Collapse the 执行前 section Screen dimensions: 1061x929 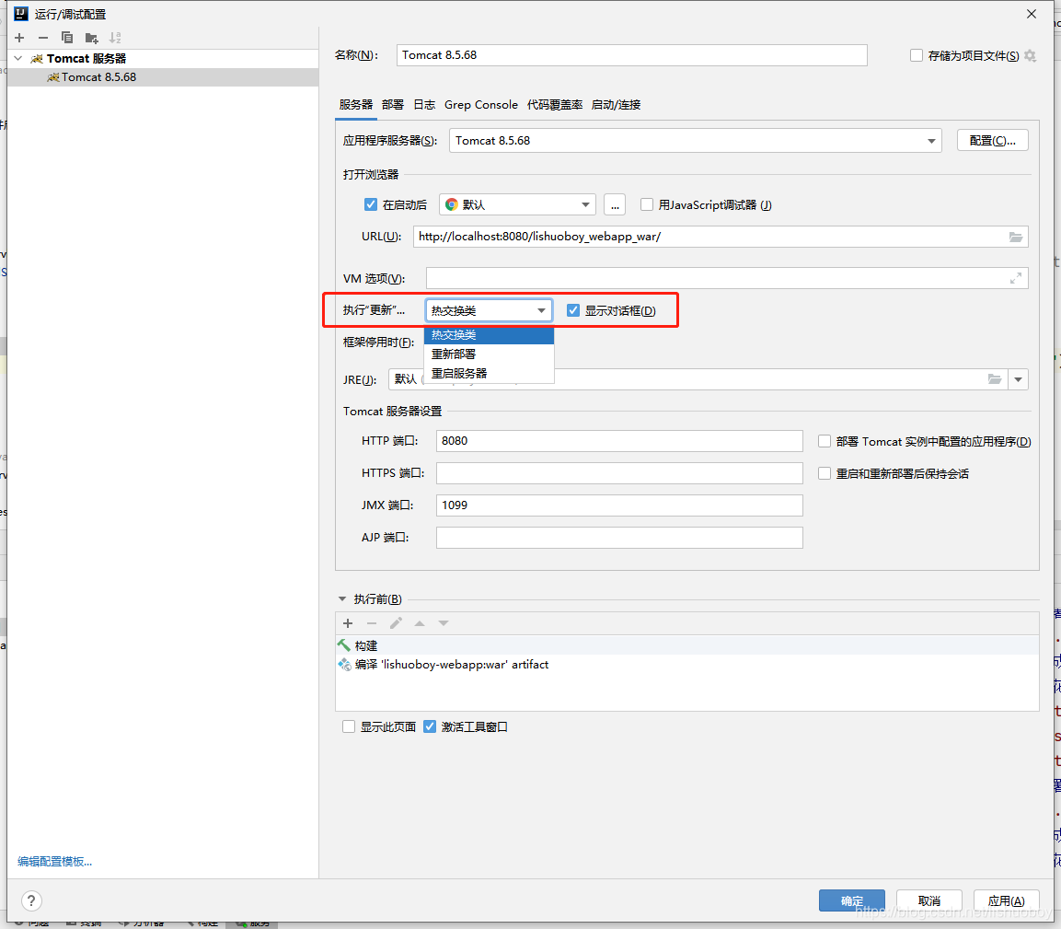pyautogui.click(x=341, y=599)
